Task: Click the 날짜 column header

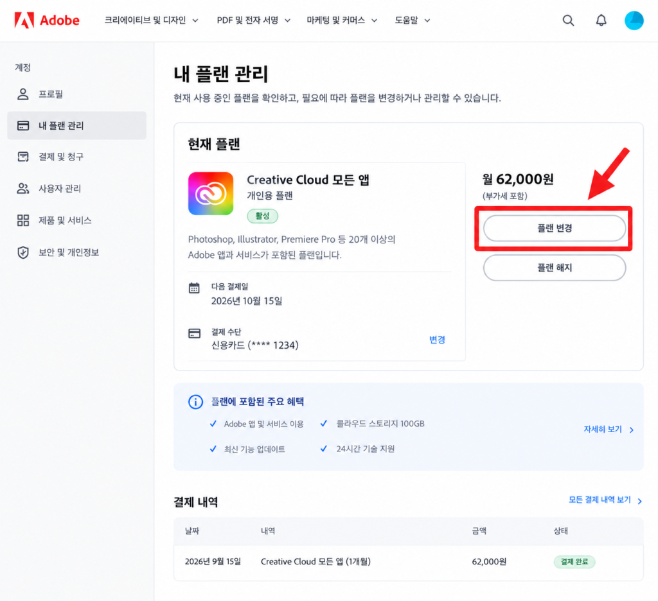Action: tap(192, 531)
